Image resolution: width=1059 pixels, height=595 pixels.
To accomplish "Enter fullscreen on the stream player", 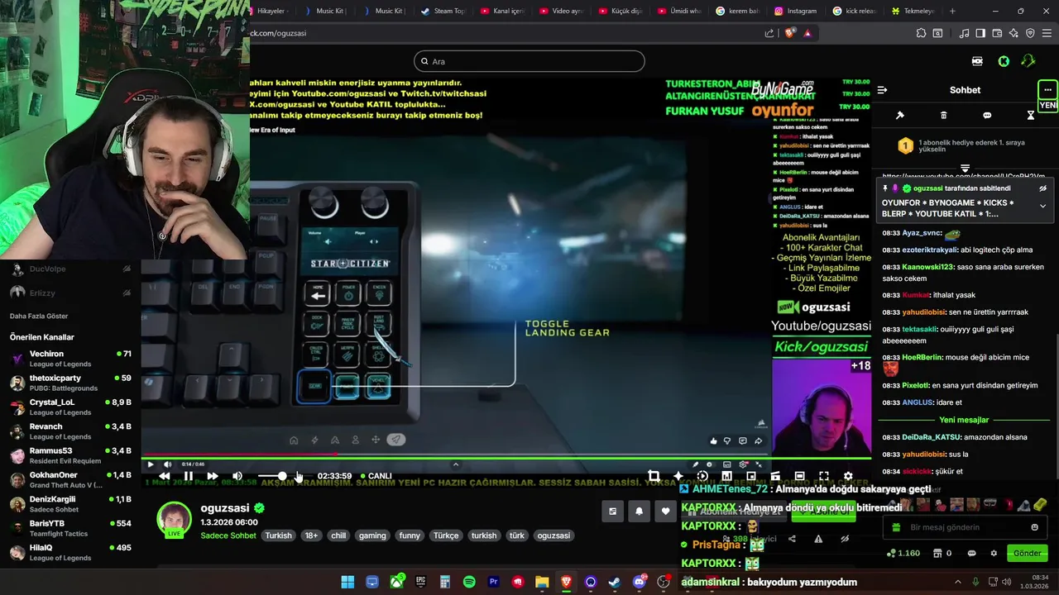I will click(824, 476).
